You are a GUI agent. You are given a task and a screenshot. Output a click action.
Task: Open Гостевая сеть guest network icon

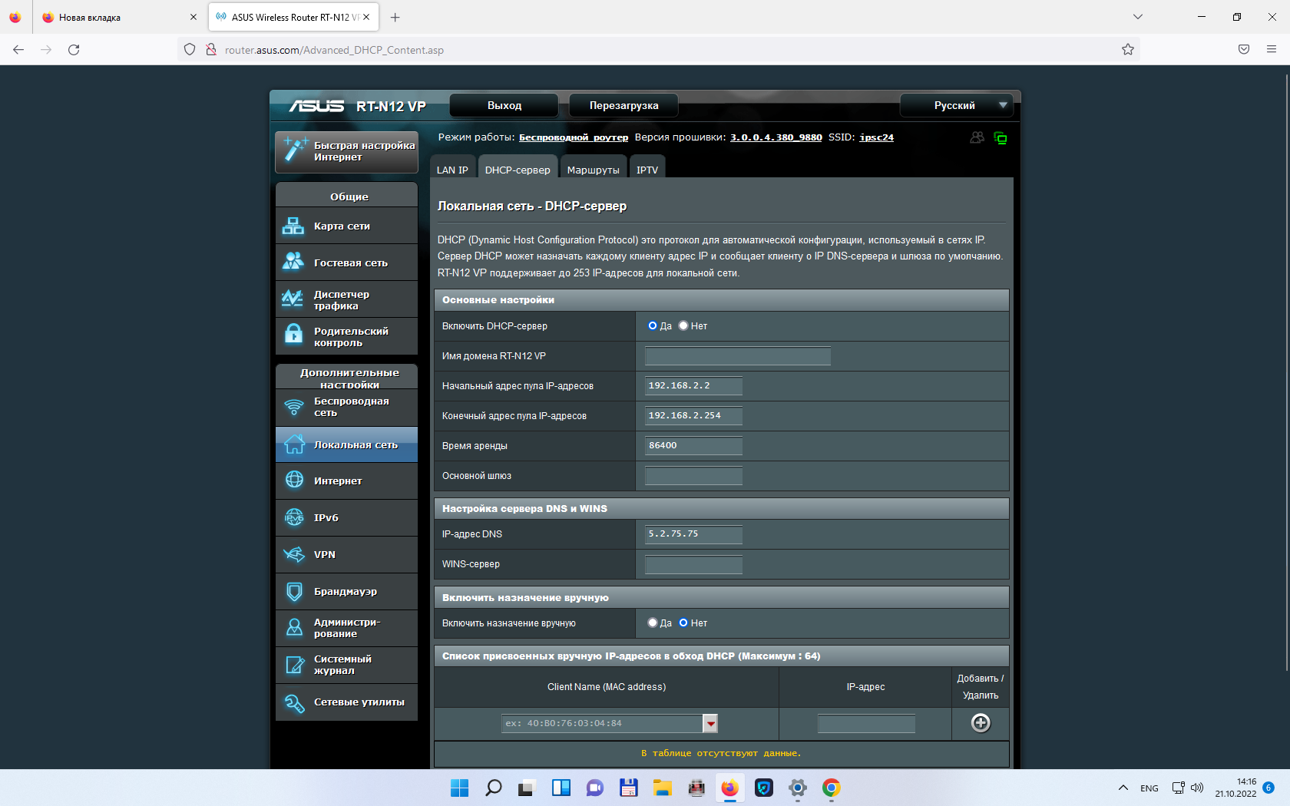[293, 262]
